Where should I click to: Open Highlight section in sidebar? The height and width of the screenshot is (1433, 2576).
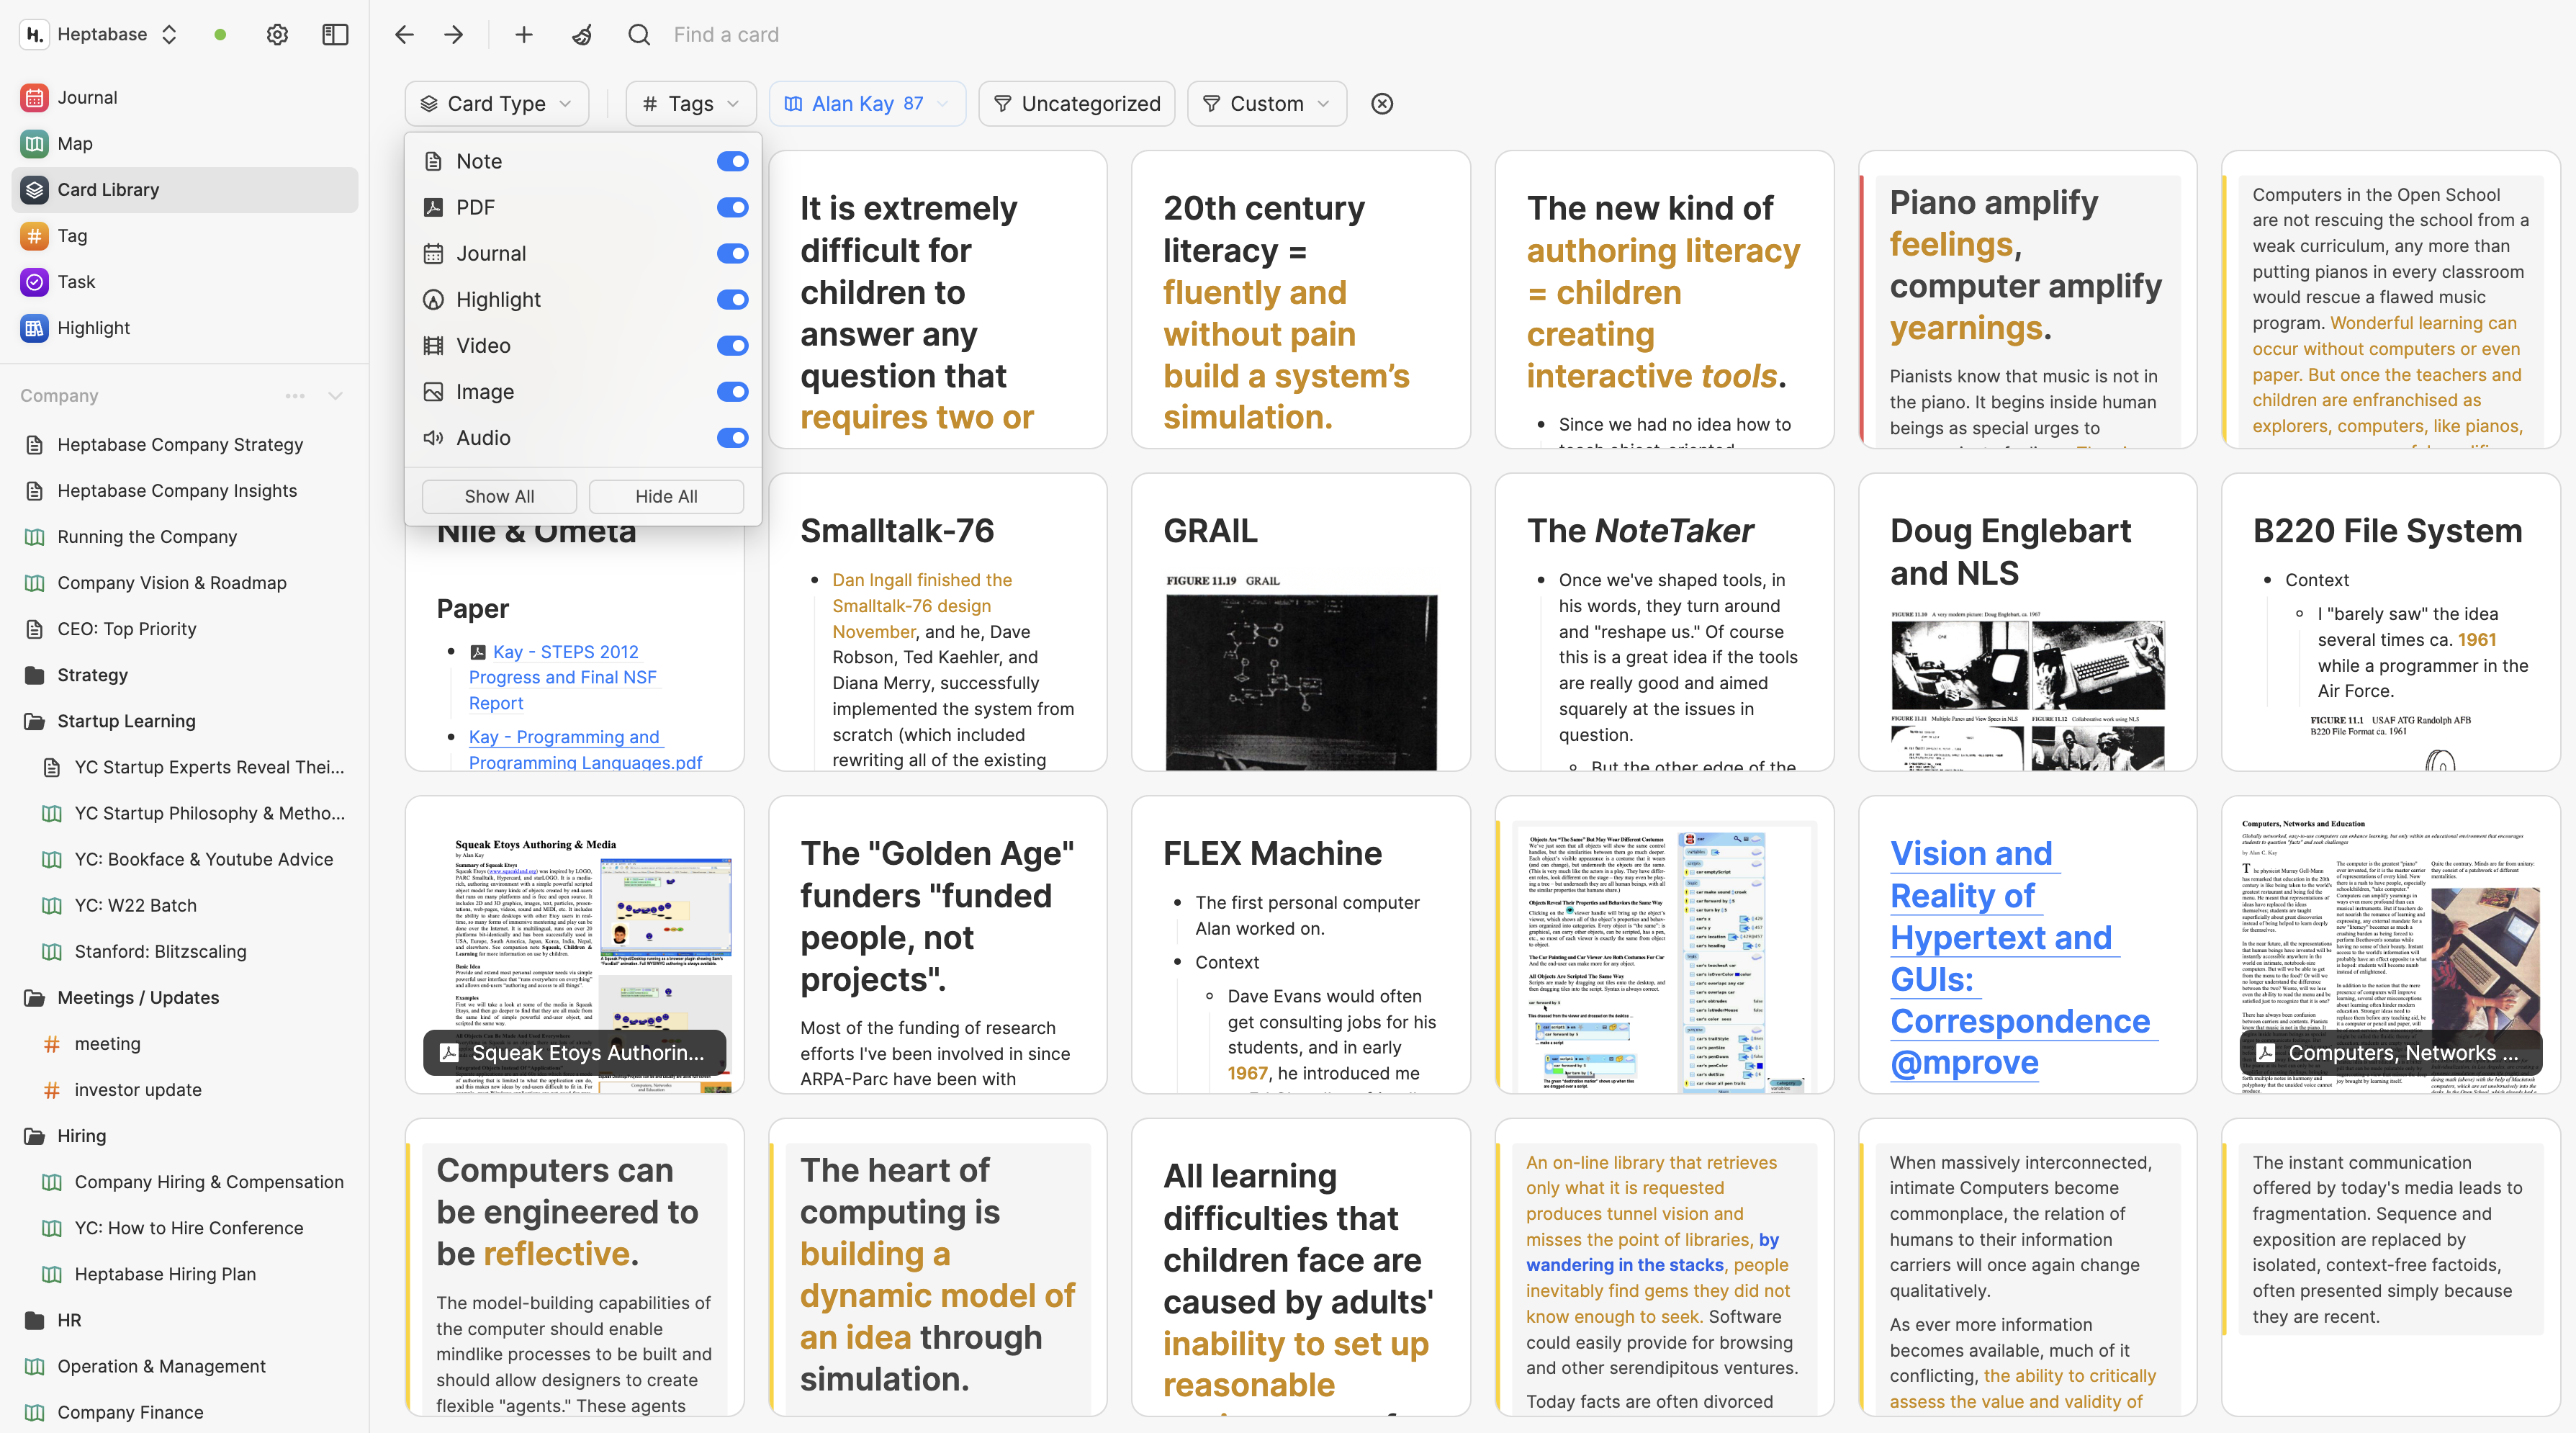184,327
